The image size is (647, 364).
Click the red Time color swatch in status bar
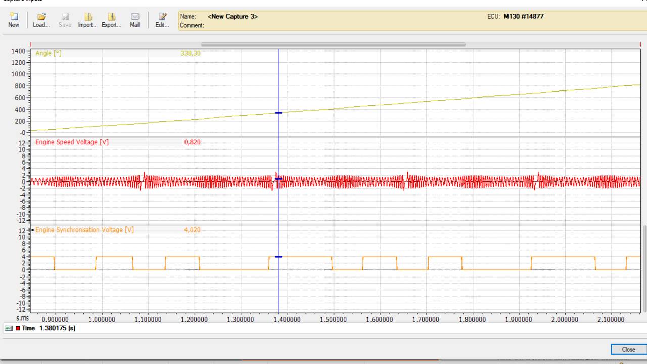(18, 328)
